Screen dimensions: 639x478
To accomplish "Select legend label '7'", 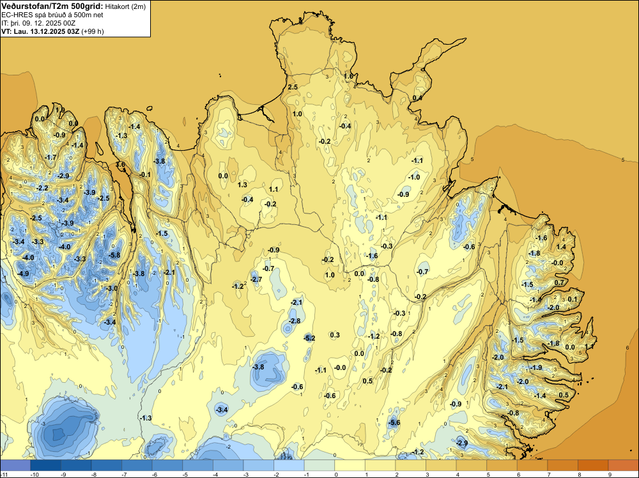I will coord(550,474).
